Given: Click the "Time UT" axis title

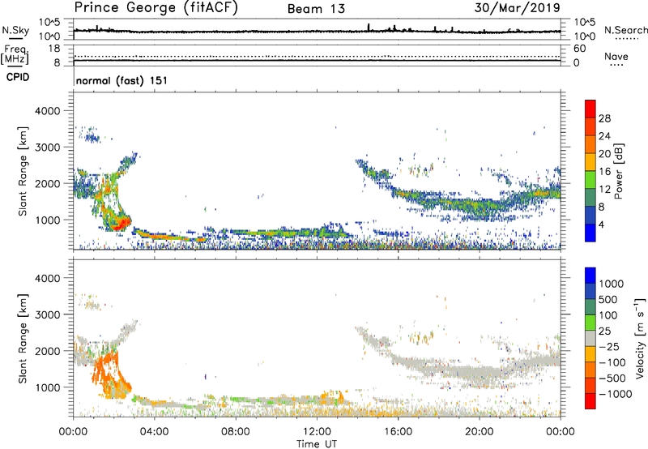Looking at the screenshot, I should pos(317,444).
